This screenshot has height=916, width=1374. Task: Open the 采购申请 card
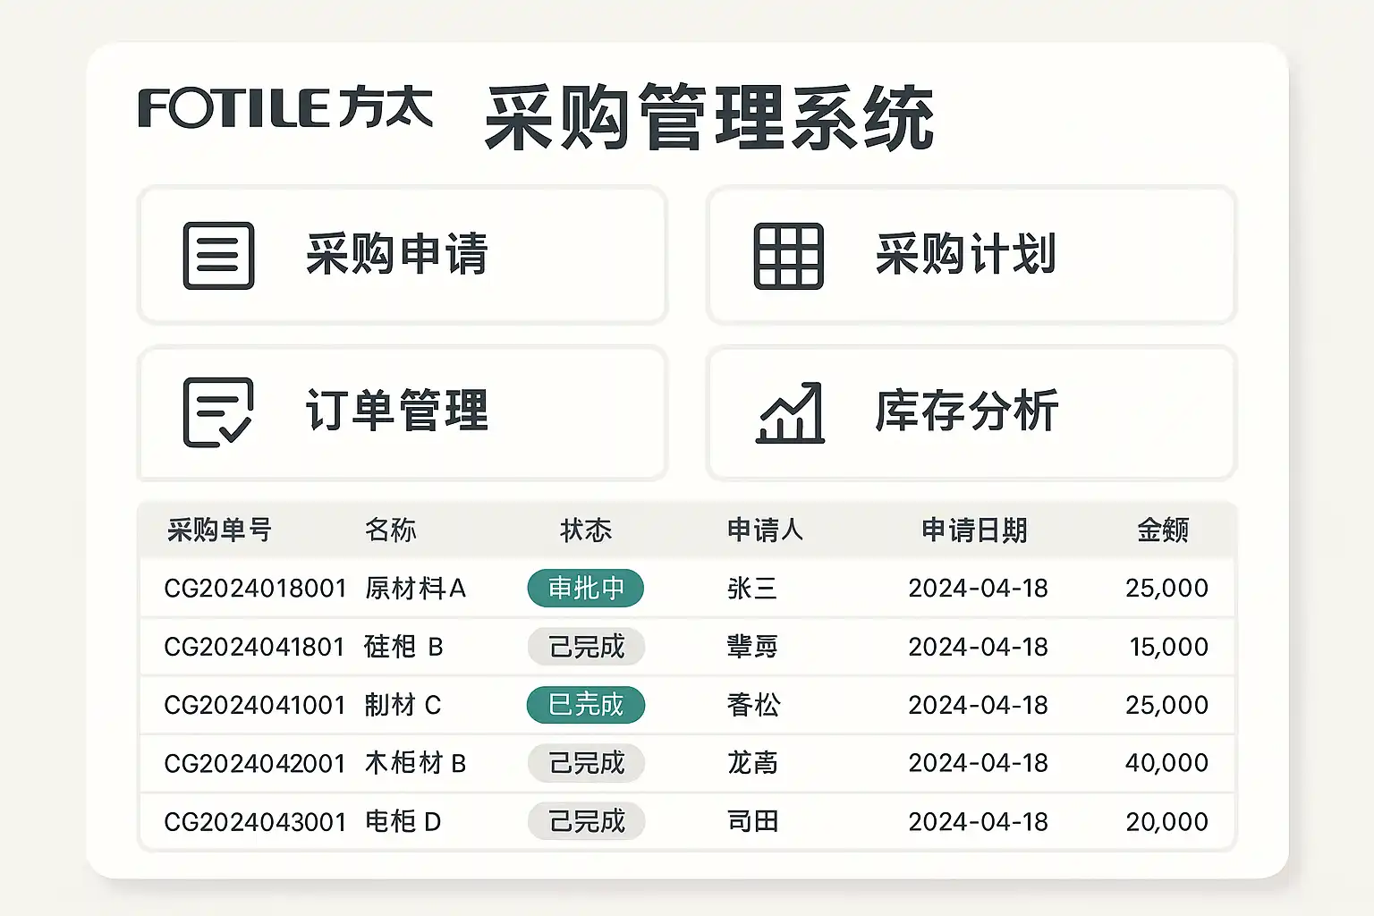402,255
